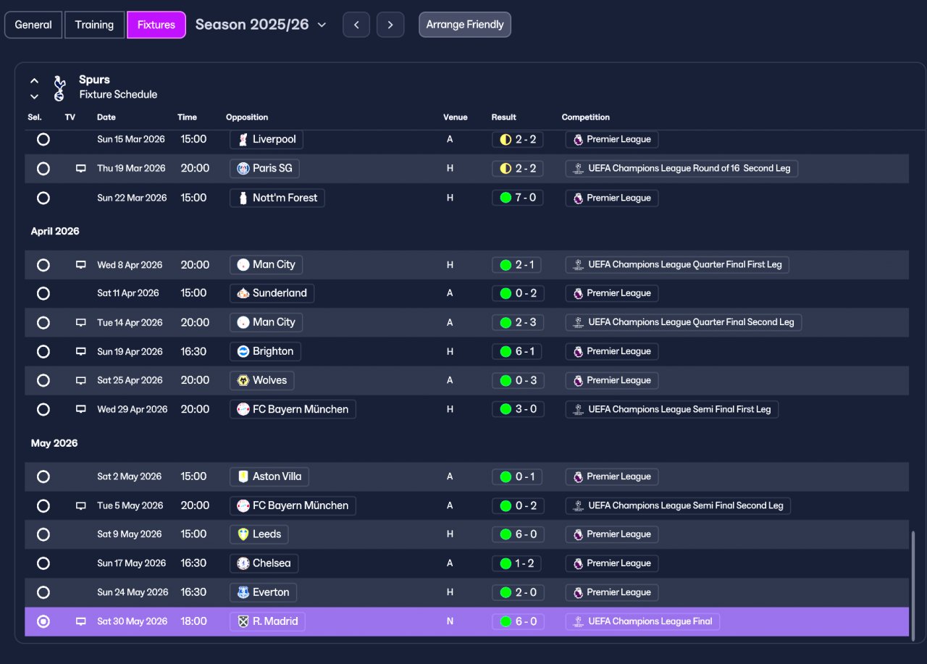Viewport: 927px width, 664px height.
Task: Click the green win indicator for Nott'm Forest
Action: tap(506, 198)
